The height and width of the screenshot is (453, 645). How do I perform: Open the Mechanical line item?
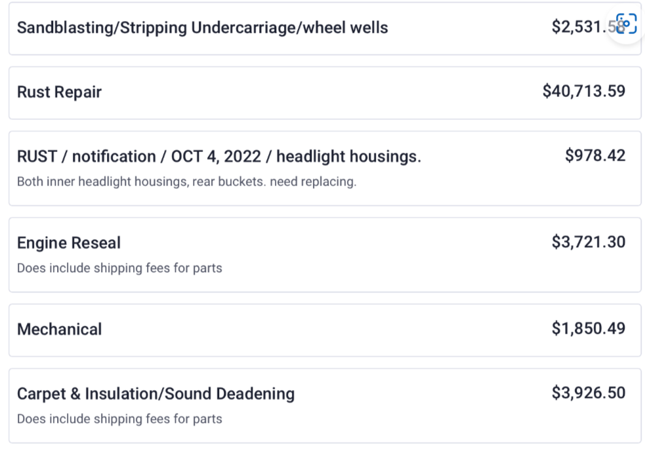(x=325, y=330)
